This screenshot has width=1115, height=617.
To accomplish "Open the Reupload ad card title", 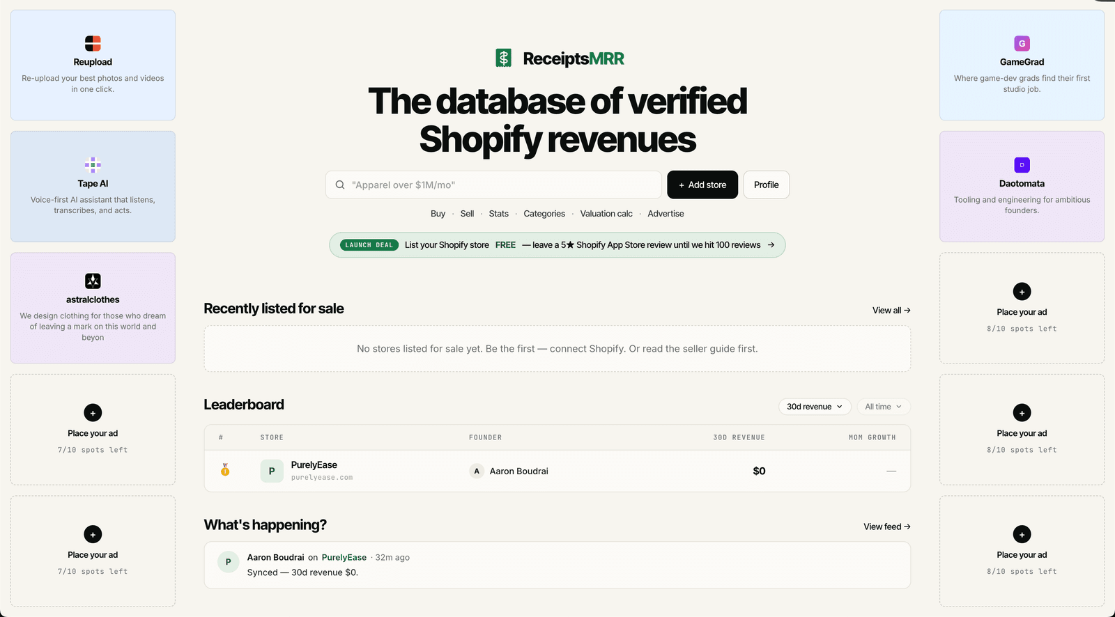I will tap(93, 62).
